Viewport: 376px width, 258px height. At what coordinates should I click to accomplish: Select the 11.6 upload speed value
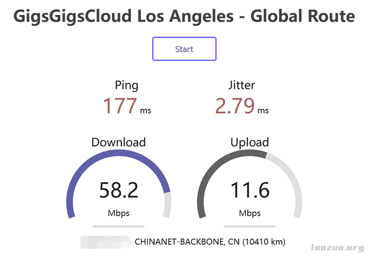(250, 190)
